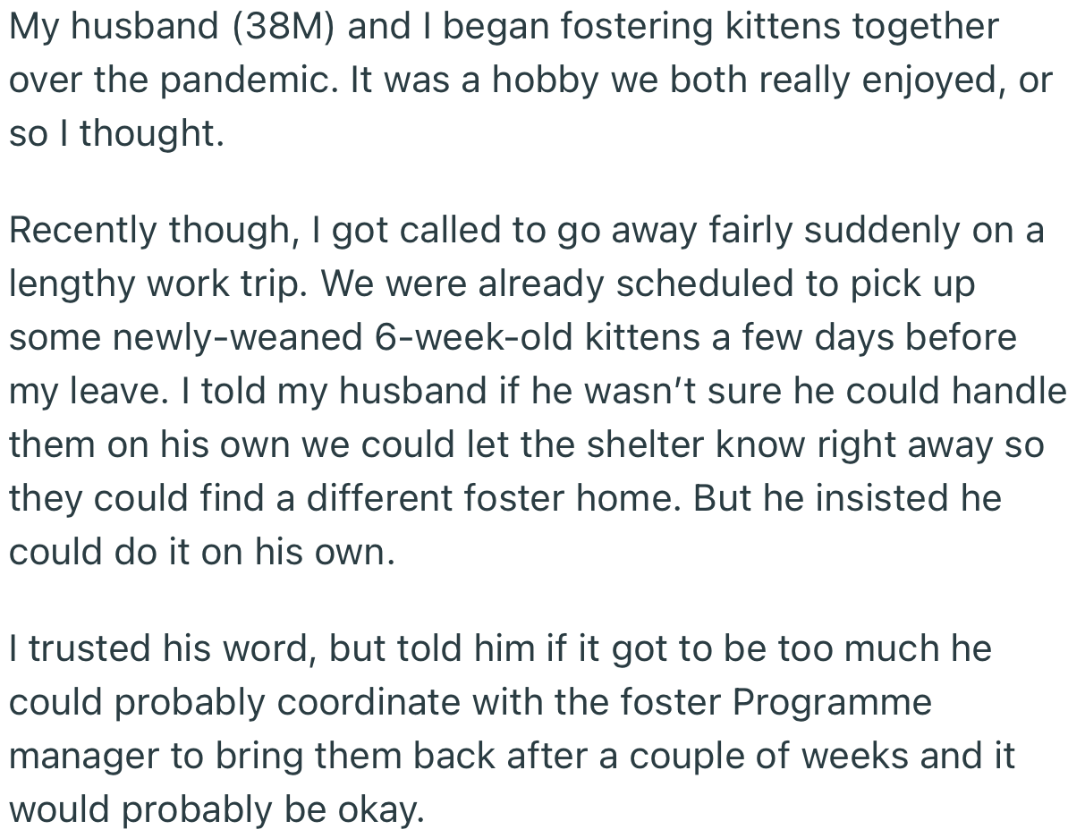This screenshot has width=1068, height=838.
Task: Click the word "coordinate"
Action: pyautogui.click(x=369, y=703)
